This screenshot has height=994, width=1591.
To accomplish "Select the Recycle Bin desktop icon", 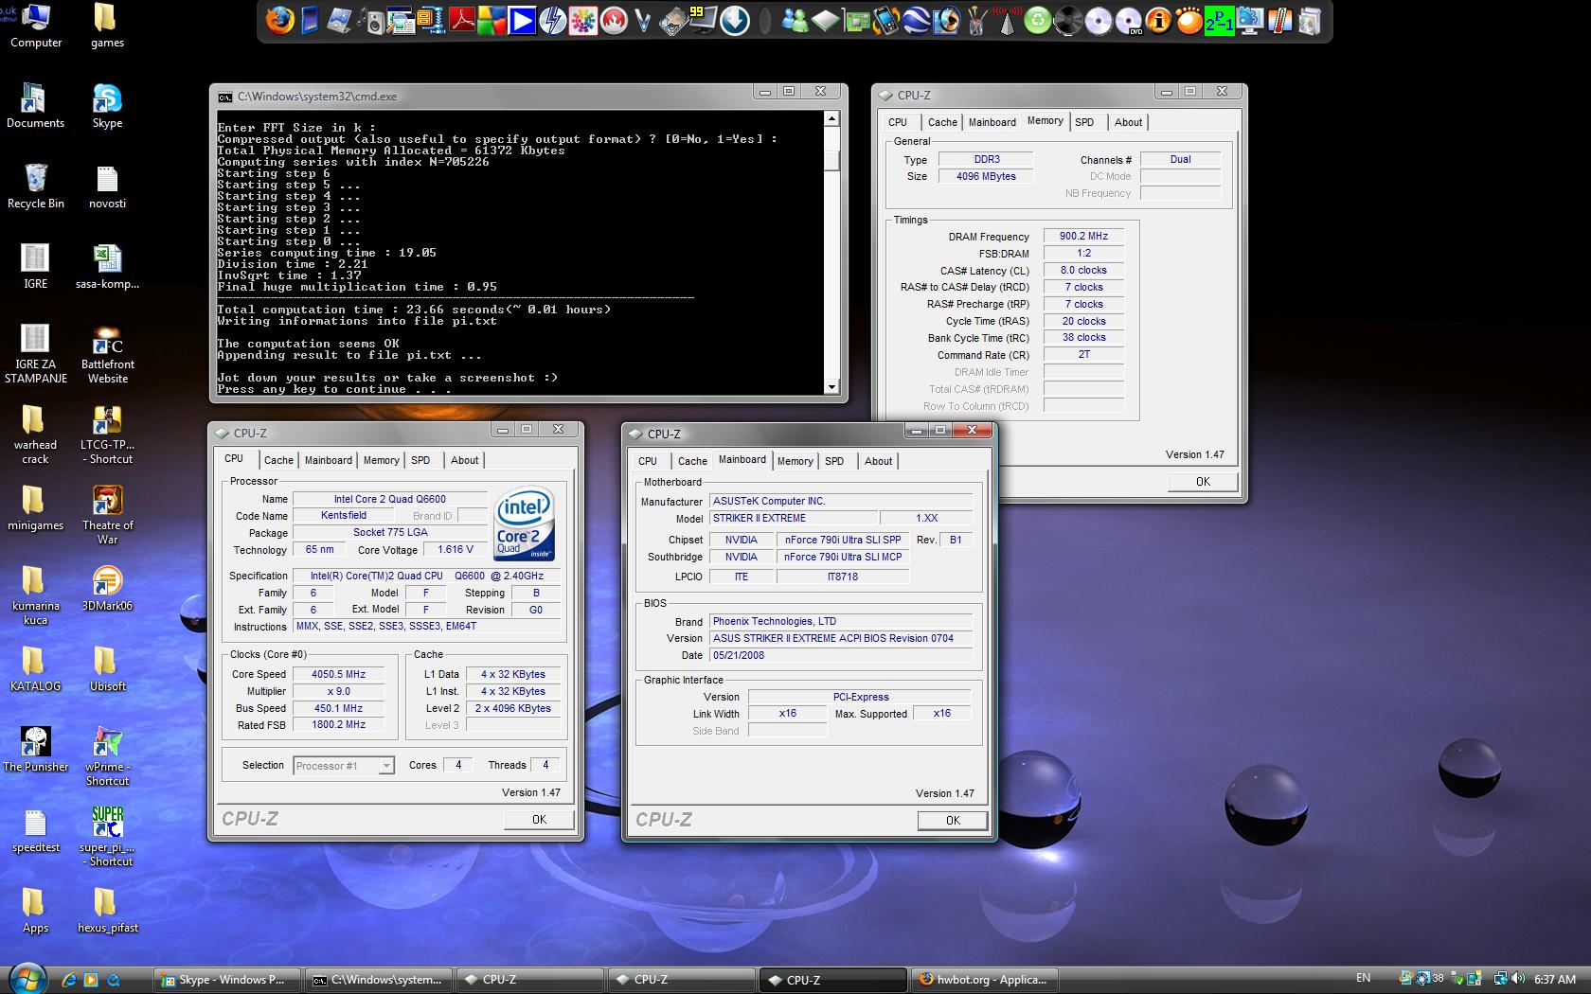I will click(35, 186).
